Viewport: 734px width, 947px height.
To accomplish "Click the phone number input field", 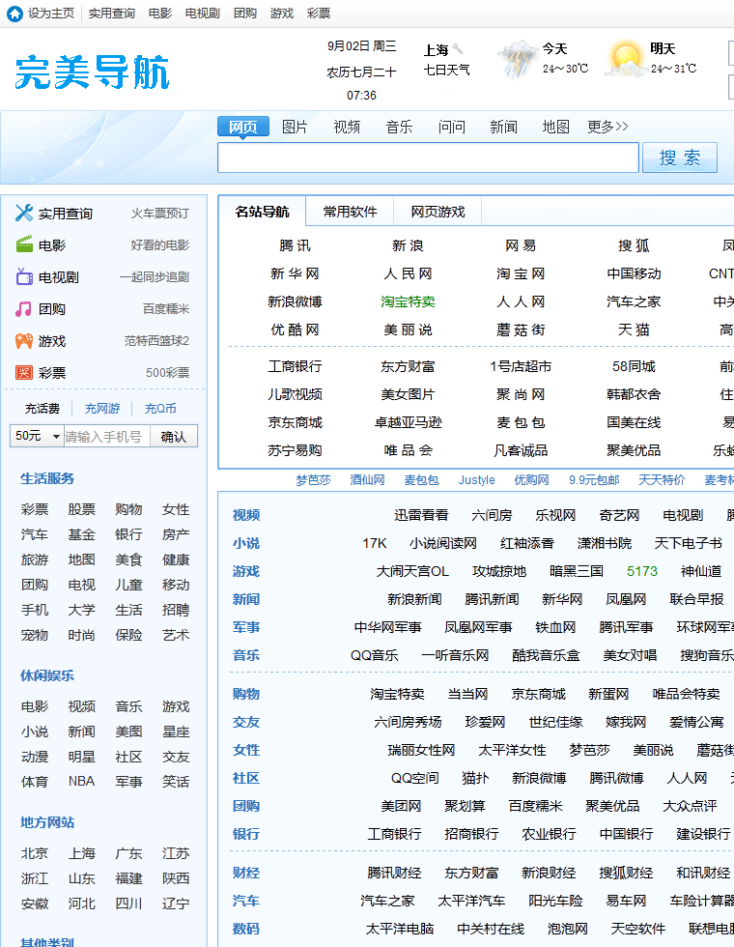I will 106,437.
